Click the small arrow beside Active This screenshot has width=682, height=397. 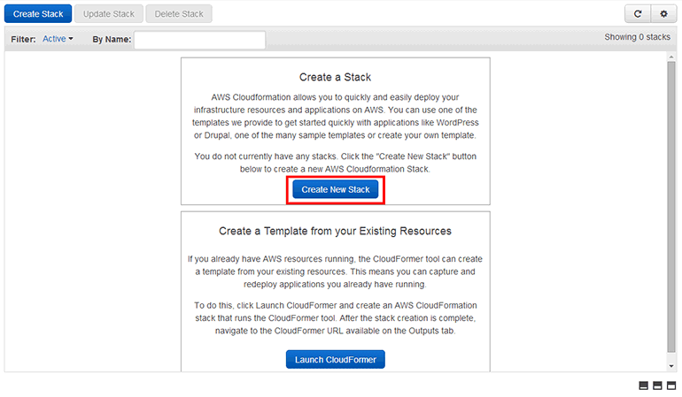(71, 39)
